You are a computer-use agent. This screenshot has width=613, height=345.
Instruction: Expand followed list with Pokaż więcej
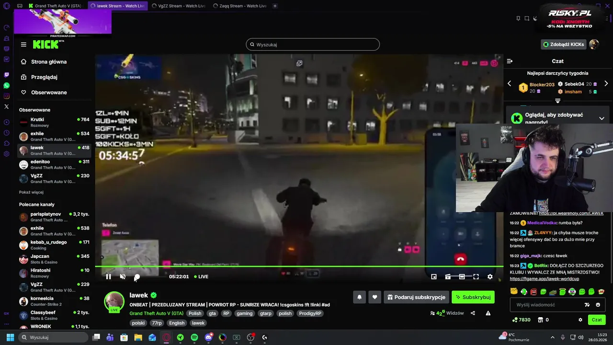pyautogui.click(x=31, y=192)
